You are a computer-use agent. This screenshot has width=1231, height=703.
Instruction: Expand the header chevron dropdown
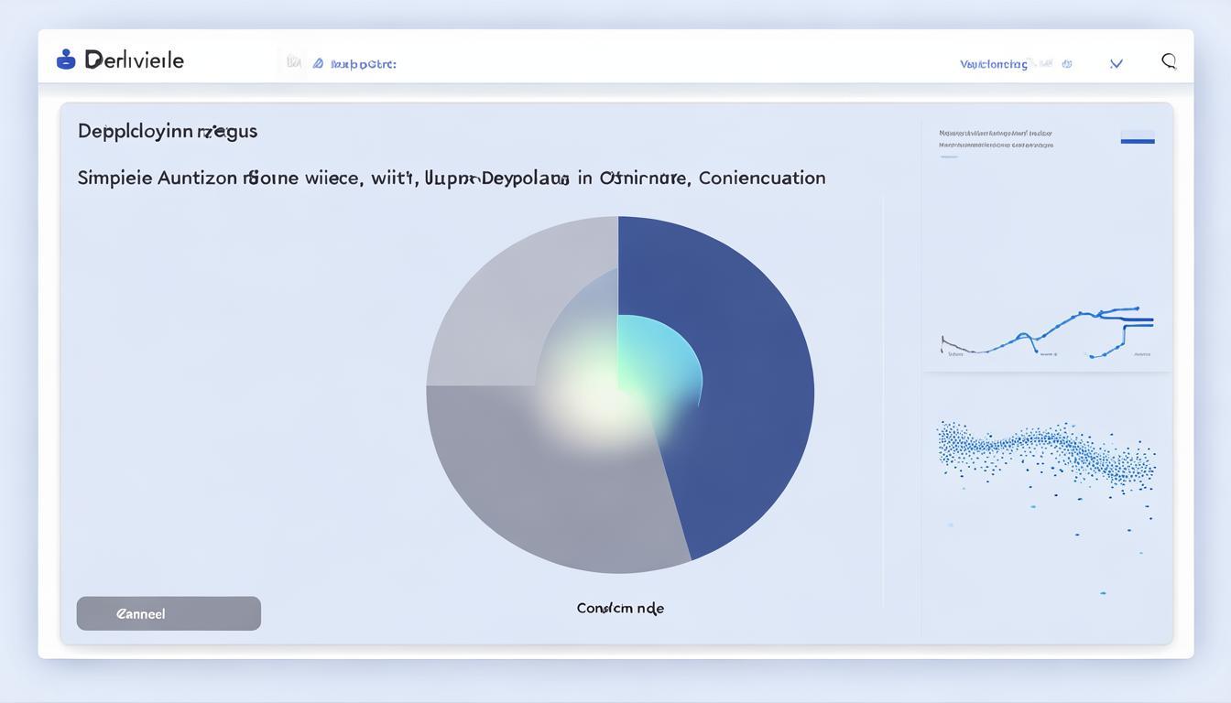1116,64
